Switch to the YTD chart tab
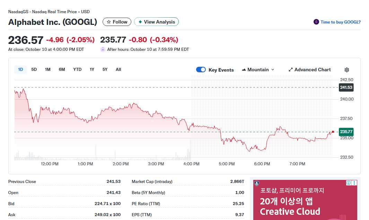The width and height of the screenshot is (369, 220). 77,69
